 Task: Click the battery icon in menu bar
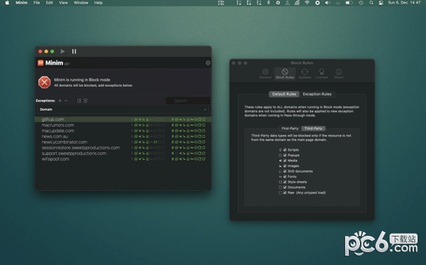[x=349, y=3]
